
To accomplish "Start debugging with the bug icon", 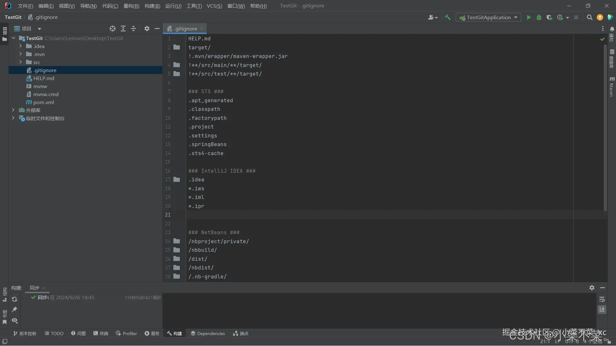I will [x=539, y=18].
